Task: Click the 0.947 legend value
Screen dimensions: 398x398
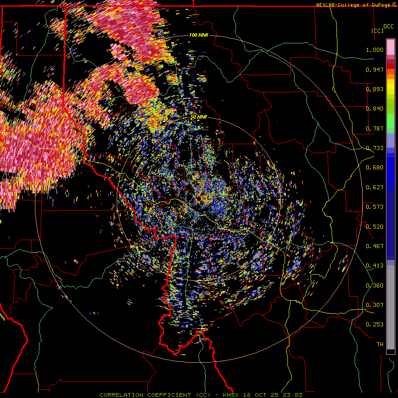Action: pyautogui.click(x=375, y=69)
